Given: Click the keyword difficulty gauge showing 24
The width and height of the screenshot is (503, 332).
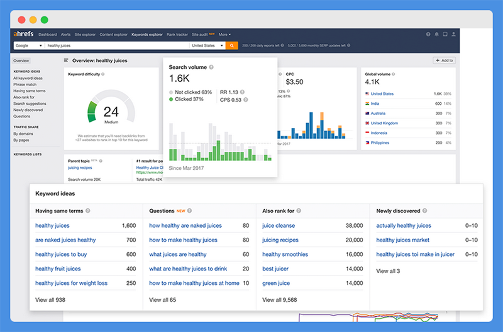Looking at the screenshot, I should tap(111, 107).
